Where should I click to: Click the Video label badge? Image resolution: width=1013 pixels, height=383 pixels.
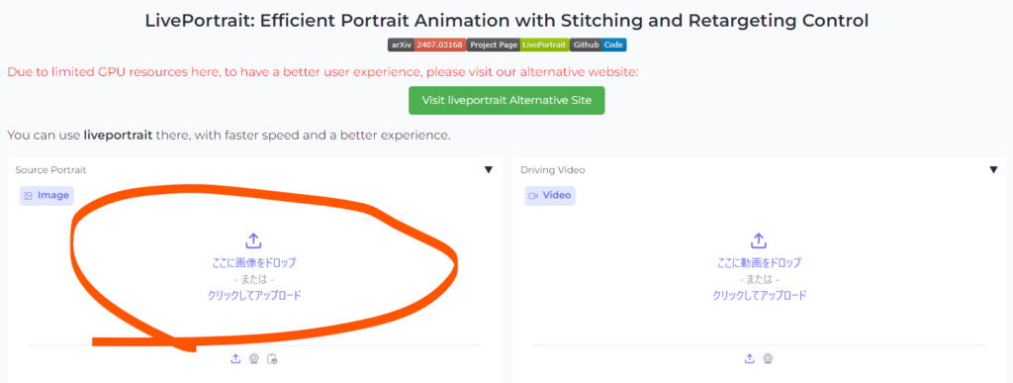[550, 196]
